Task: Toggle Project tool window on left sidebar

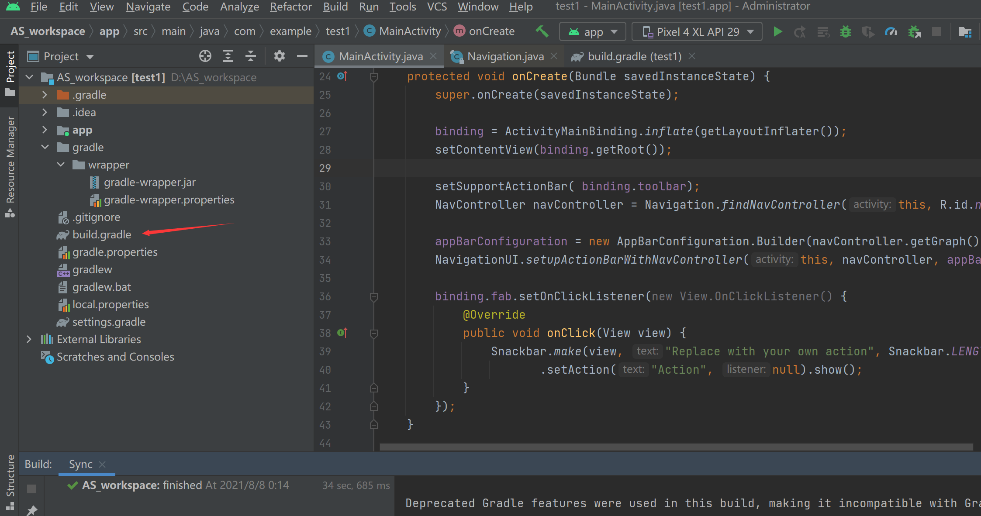Action: (x=10, y=74)
